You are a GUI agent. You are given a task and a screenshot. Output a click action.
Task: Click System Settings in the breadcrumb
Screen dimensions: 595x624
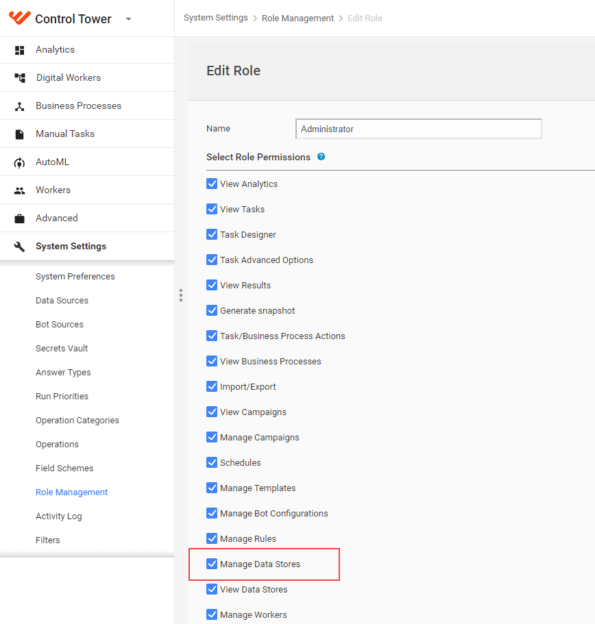pos(215,18)
